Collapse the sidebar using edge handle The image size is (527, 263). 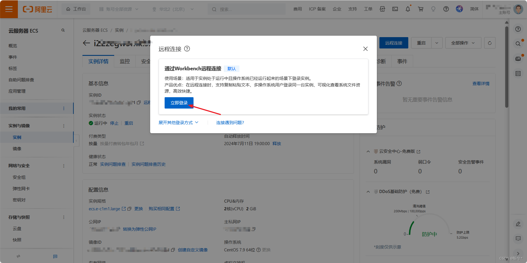76,141
